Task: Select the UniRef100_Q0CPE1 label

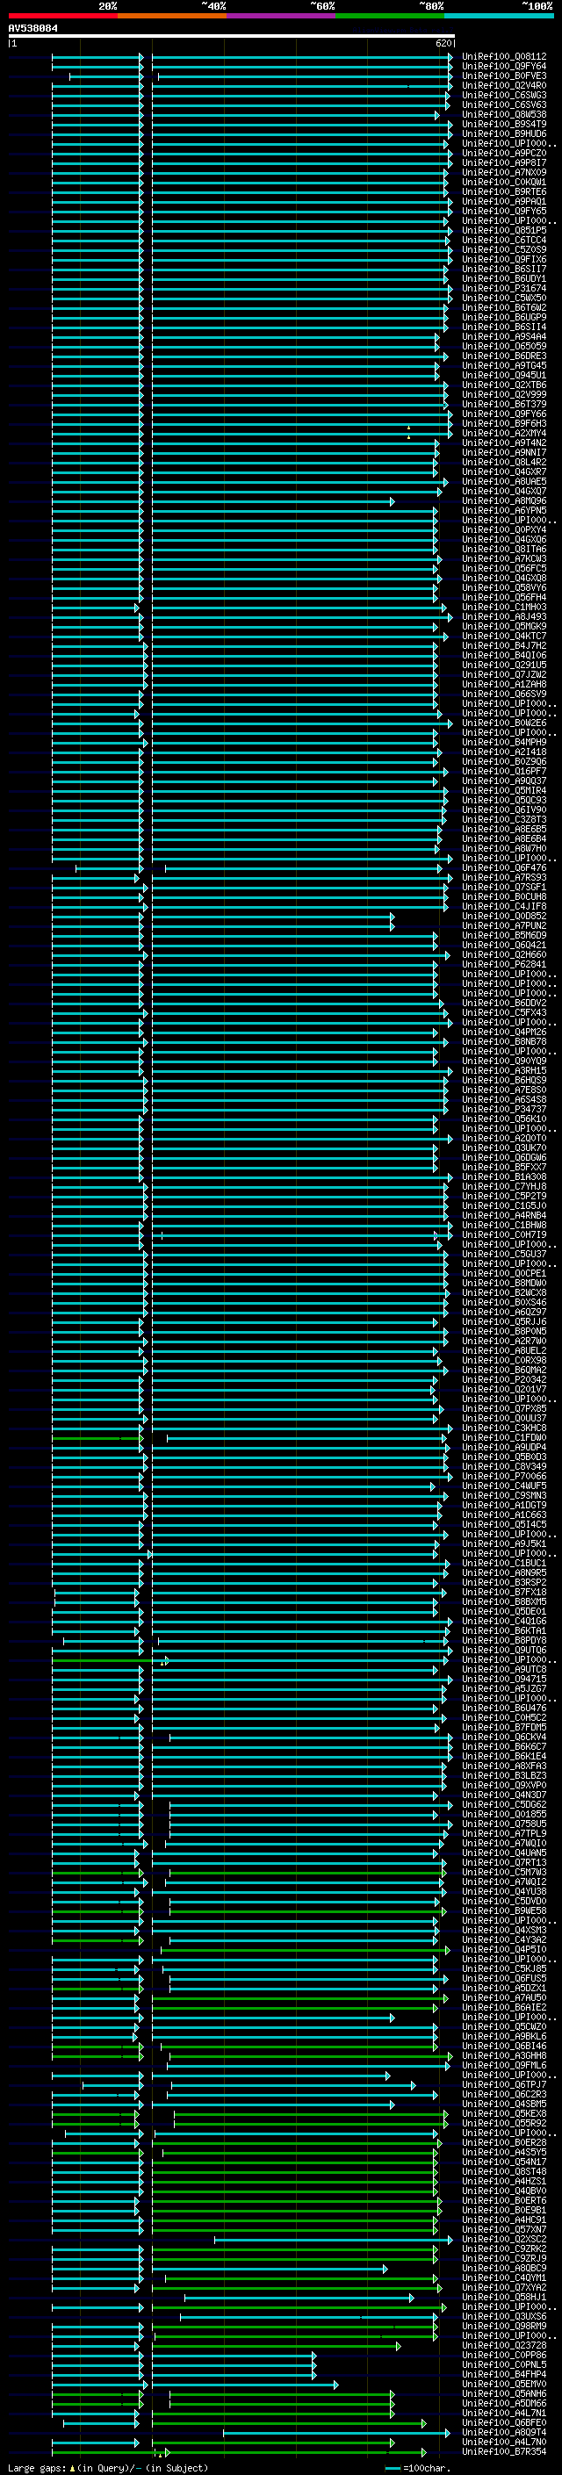Action: click(503, 1273)
